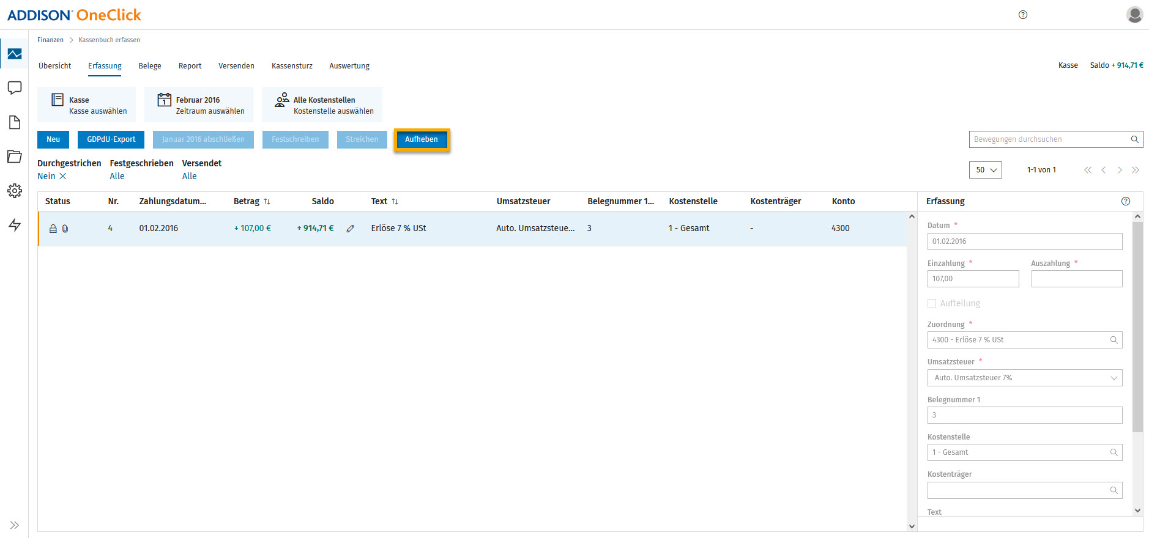Click the Aufheben button
The image size is (1149, 538).
422,139
